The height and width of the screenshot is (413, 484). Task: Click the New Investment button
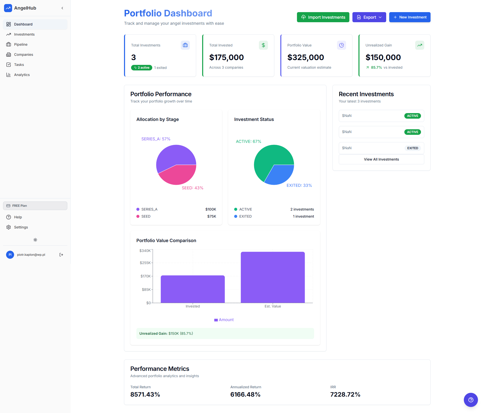pyautogui.click(x=410, y=17)
